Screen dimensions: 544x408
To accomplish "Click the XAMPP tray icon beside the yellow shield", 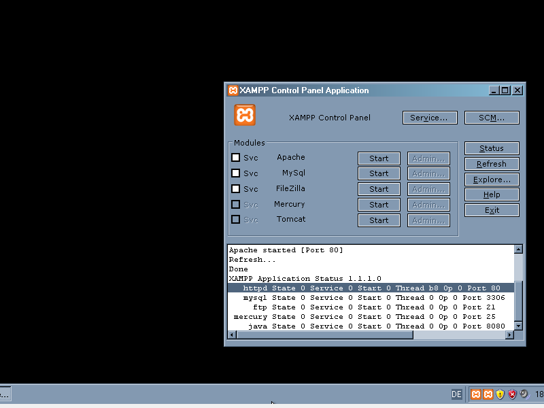I will (x=488, y=394).
